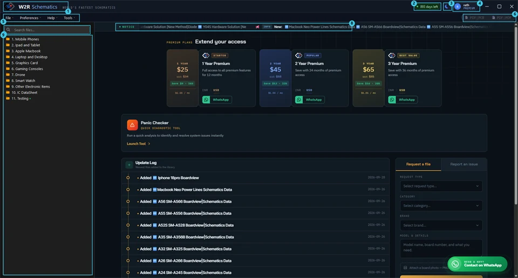The image size is (518, 278).
Task: Click the WhatsApp icon under 1 Year Premium
Action: [x=206, y=100]
